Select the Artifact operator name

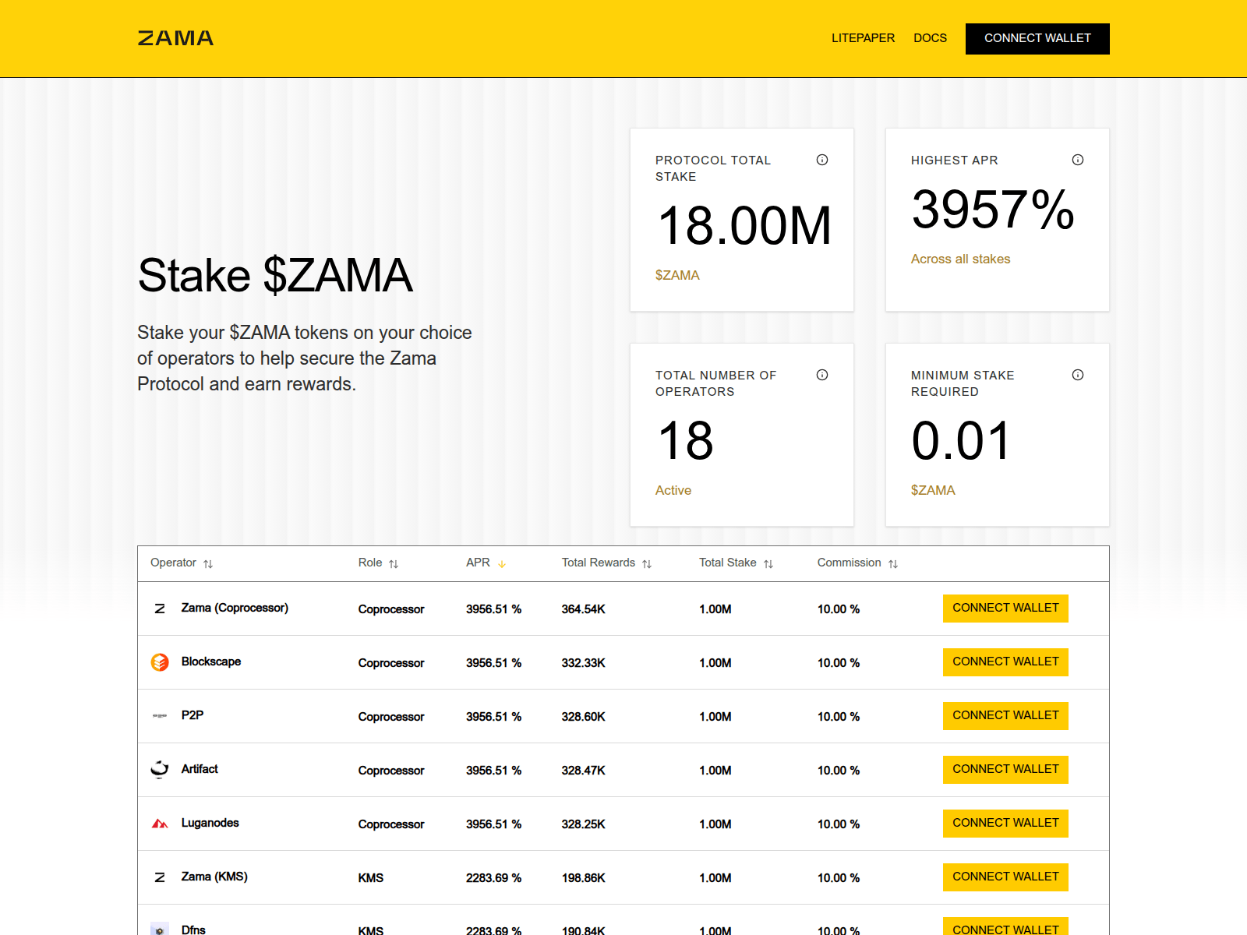point(200,769)
